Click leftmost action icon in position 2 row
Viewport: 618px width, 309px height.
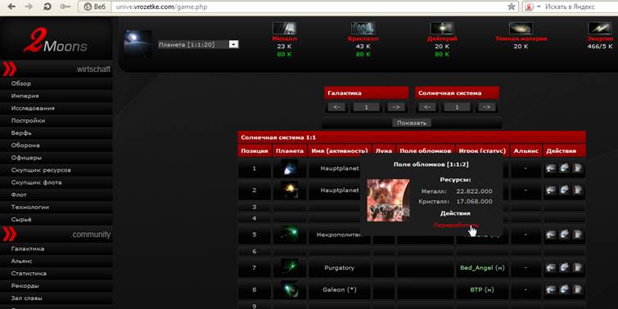click(x=551, y=190)
